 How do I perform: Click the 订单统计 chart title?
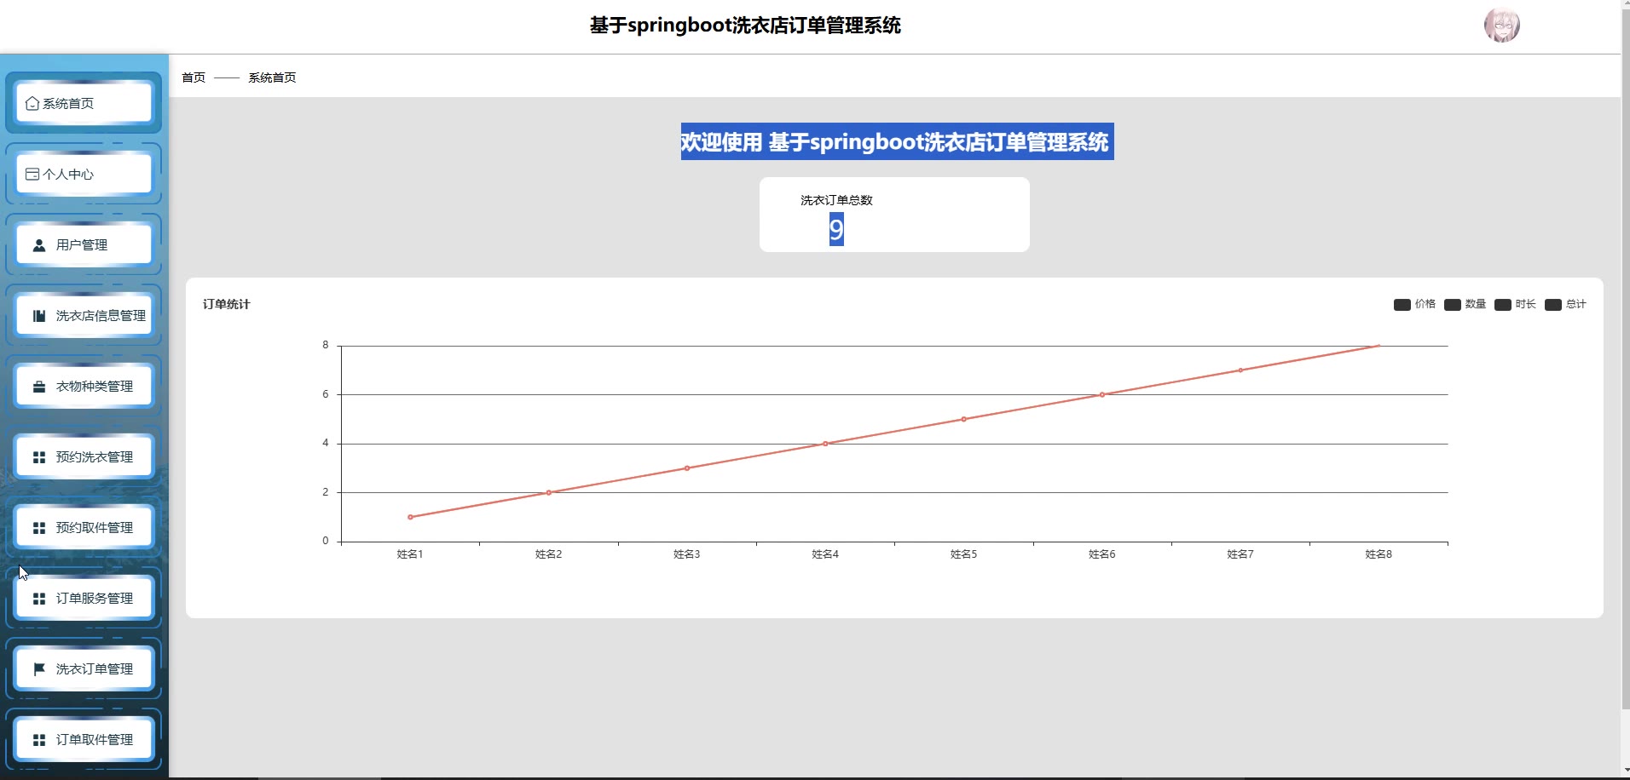click(227, 304)
